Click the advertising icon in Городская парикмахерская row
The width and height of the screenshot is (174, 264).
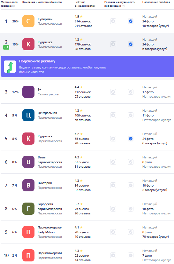click(x=113, y=209)
